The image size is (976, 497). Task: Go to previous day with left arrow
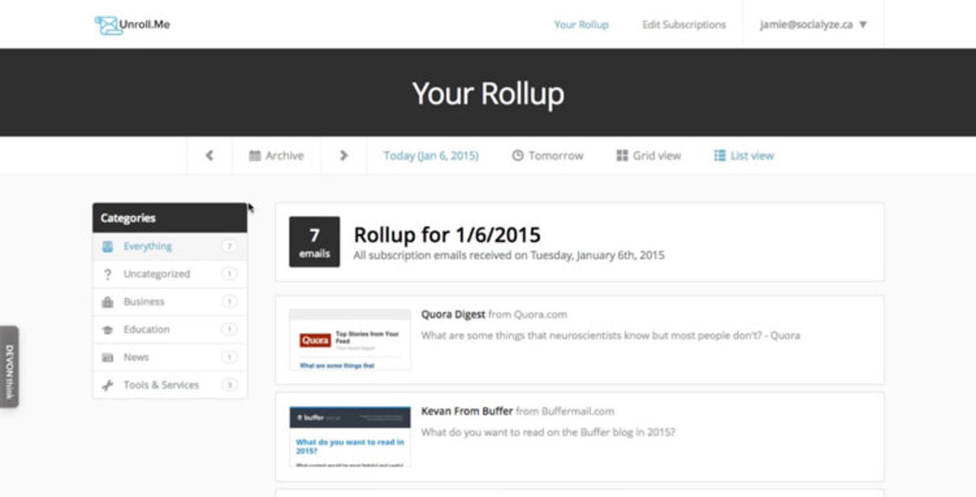tap(209, 156)
